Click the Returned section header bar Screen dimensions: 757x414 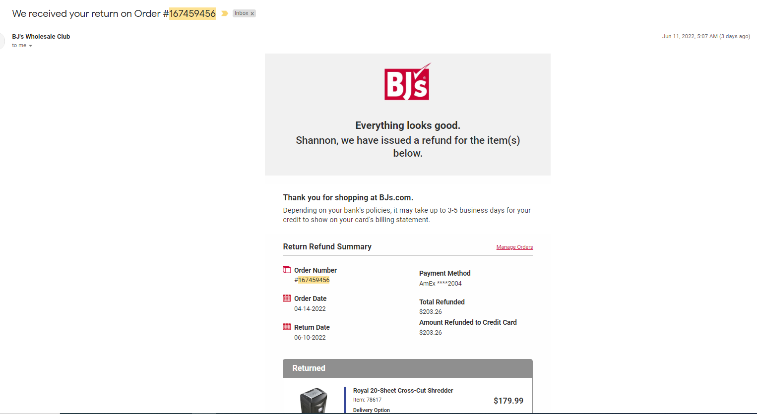(408, 368)
